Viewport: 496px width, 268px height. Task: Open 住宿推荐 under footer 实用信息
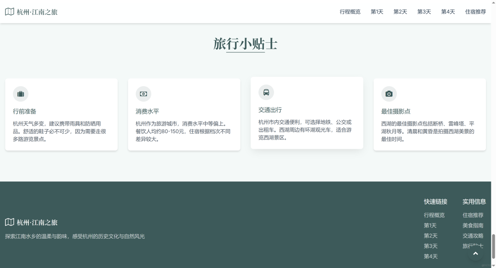tap(473, 215)
